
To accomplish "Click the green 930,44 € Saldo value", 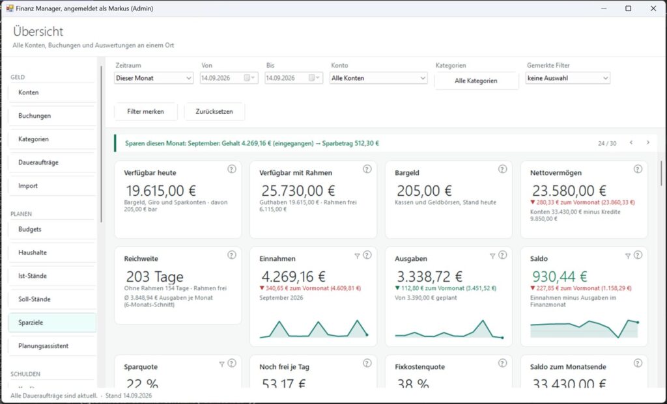I will click(x=560, y=276).
